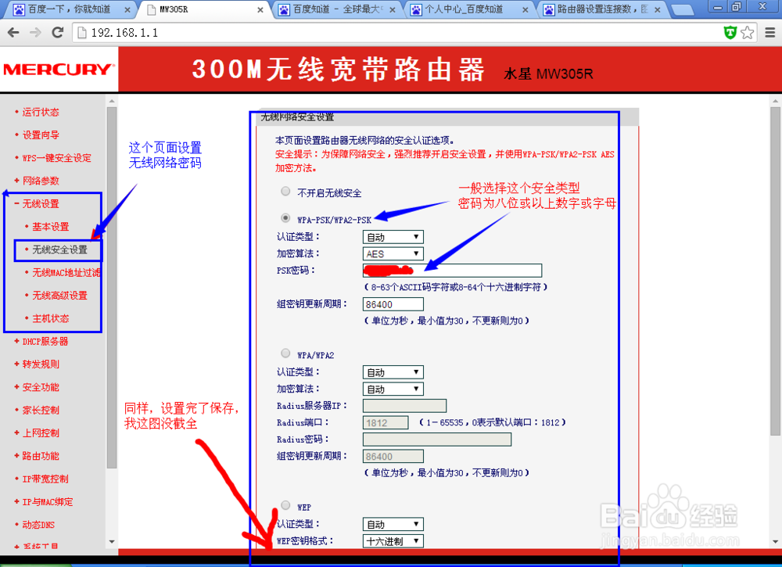Viewport: 782px width, 567px height.
Task: Open WEP 认证类型 dropdown
Action: 393,524
